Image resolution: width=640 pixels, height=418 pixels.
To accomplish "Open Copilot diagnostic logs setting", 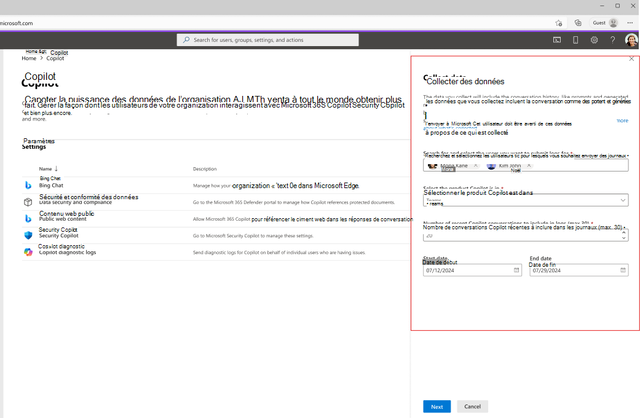I will (x=68, y=252).
